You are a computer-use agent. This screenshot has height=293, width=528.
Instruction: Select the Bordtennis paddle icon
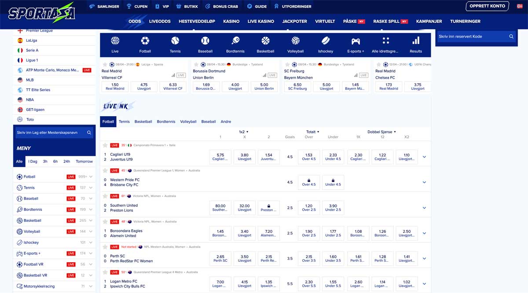[235, 41]
